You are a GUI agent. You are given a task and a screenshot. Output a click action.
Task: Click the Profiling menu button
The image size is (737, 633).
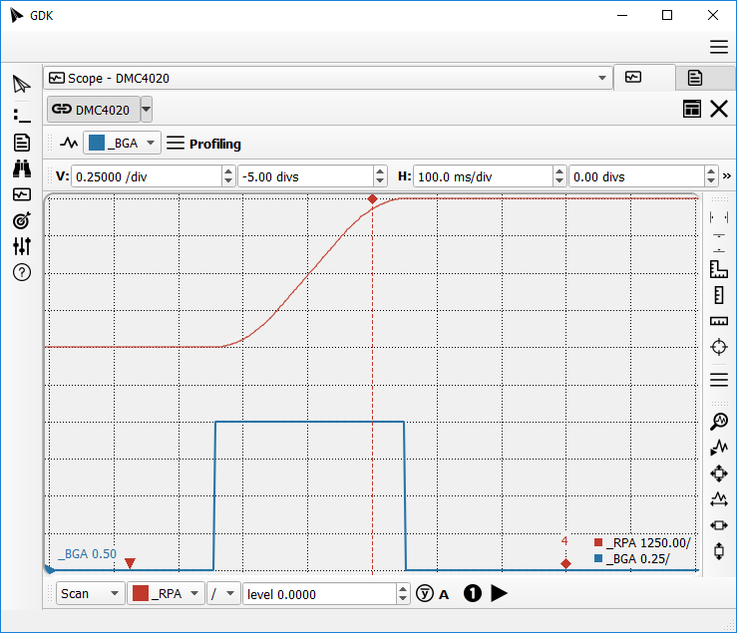pos(204,144)
